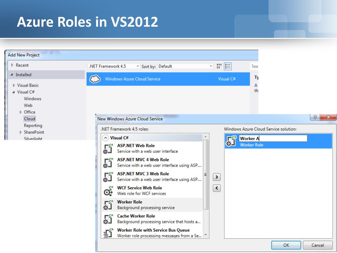Confirm with the OK button
Screen dimensions: 337x253
click(x=286, y=245)
